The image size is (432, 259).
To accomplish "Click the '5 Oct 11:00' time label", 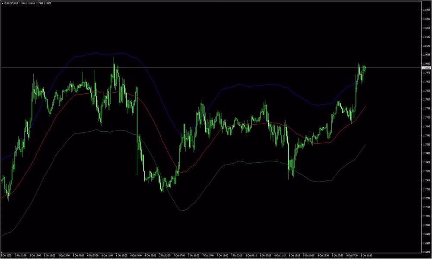I will [x=21, y=256].
